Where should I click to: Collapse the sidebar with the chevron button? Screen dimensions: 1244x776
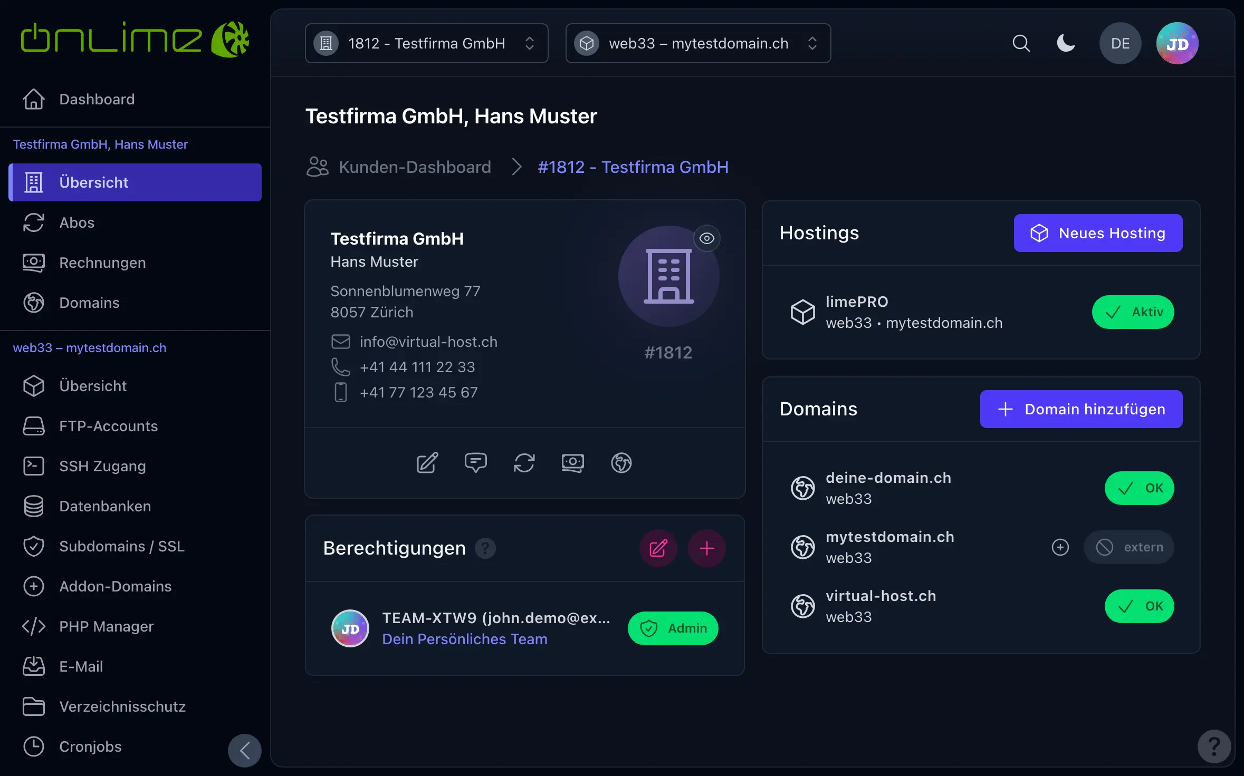pyautogui.click(x=245, y=750)
